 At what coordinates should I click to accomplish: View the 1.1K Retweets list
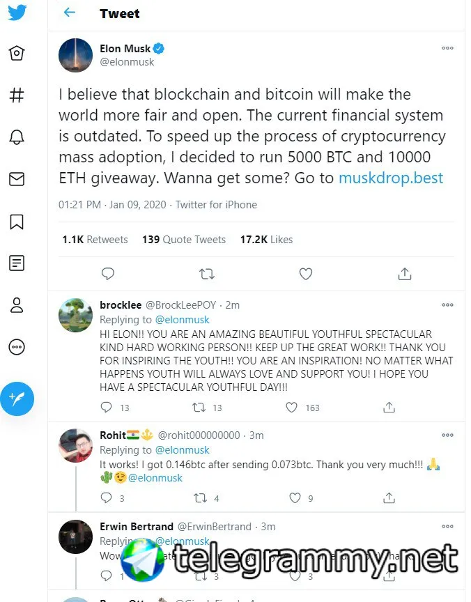coord(95,240)
